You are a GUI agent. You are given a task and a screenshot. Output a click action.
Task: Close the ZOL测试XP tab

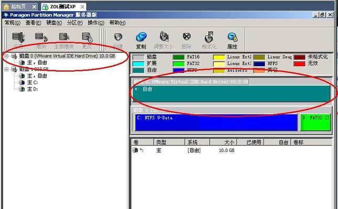click(82, 7)
